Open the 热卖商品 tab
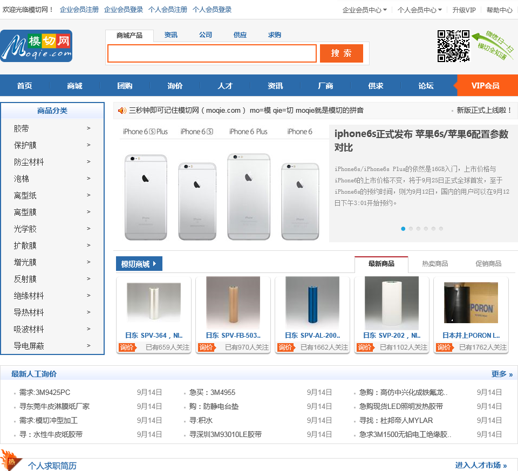 (435, 264)
